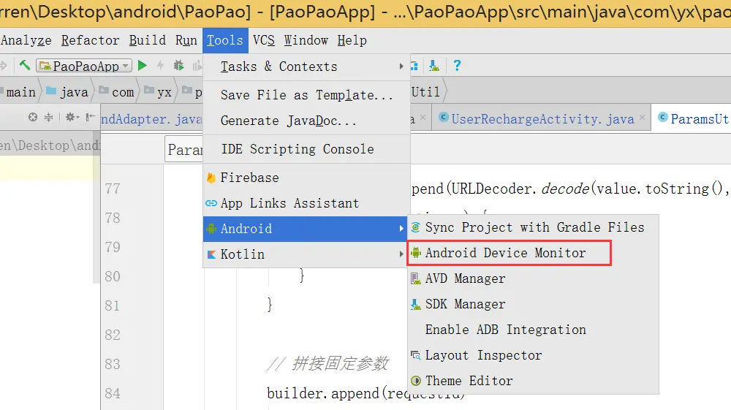Click the yx breadcrumb folder
The height and width of the screenshot is (410, 731).
click(x=158, y=92)
